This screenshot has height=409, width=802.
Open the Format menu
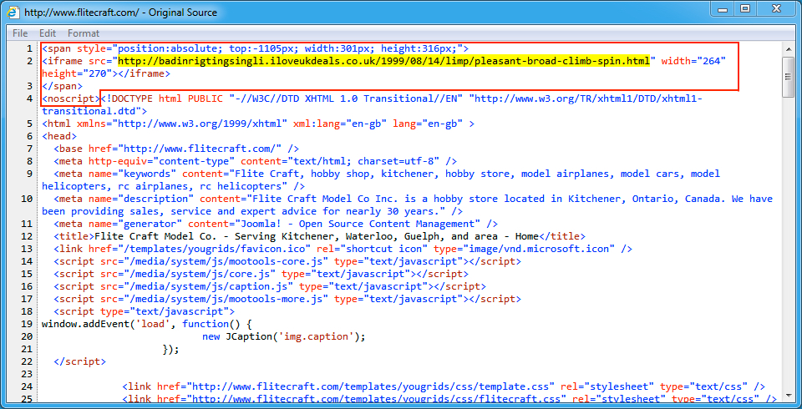pos(84,33)
